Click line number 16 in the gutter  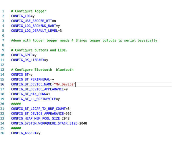click(x=2, y=84)
